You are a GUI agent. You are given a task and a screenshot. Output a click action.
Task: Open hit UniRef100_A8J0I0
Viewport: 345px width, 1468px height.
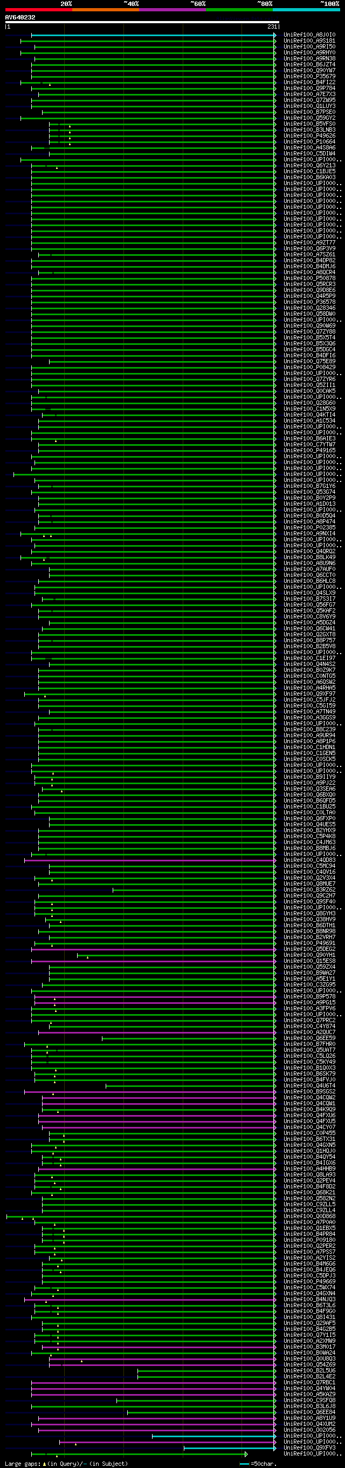click(x=310, y=35)
